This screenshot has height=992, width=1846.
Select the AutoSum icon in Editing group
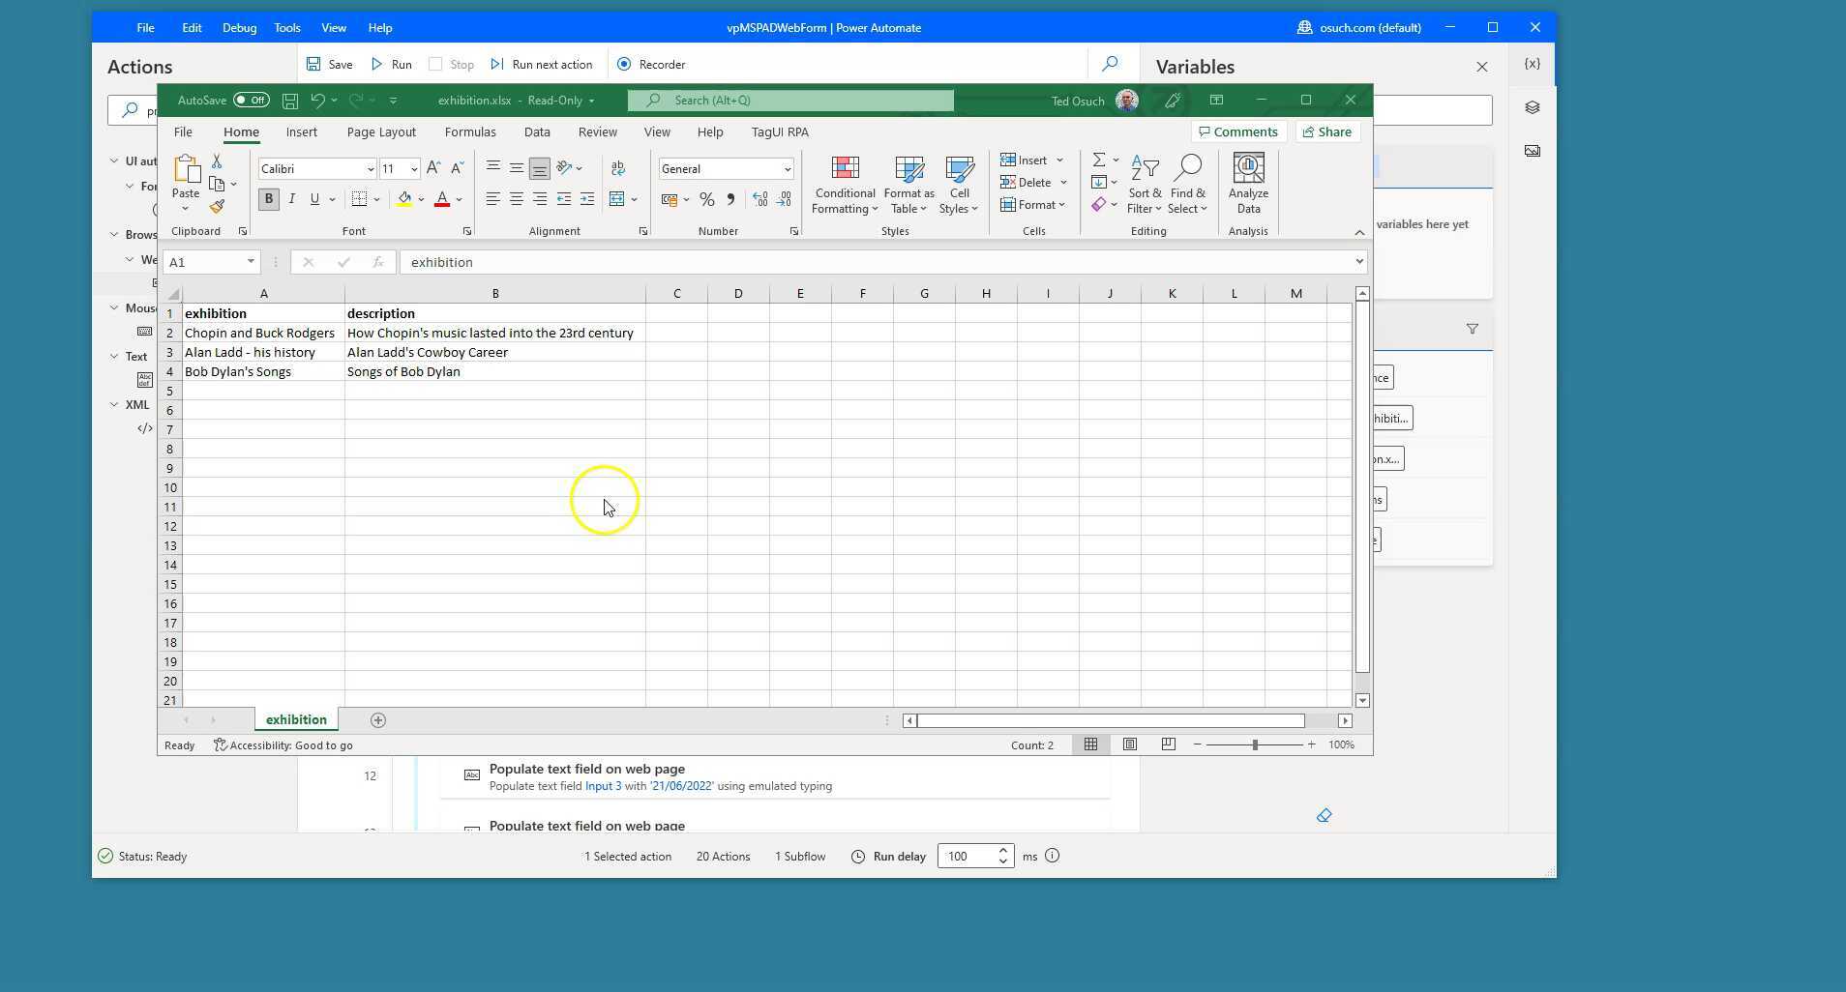tap(1099, 160)
